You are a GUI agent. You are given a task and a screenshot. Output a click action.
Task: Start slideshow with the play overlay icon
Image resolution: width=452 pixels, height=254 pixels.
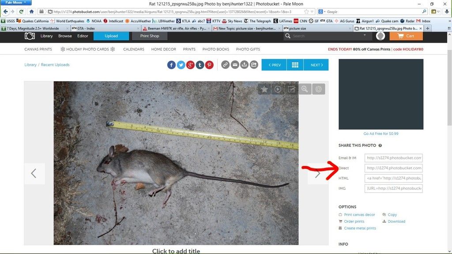(278, 89)
